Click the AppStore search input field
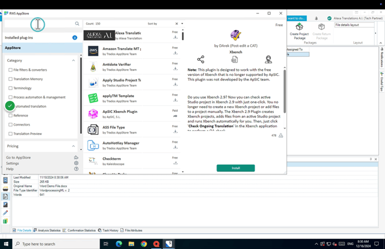The height and width of the screenshot is (249, 385). point(39,24)
